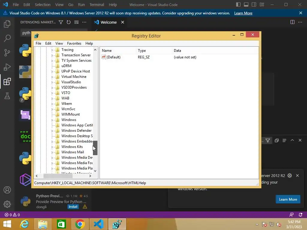Clear extensions search results icon
This screenshot has height=230, width=307.
[x=76, y=22]
